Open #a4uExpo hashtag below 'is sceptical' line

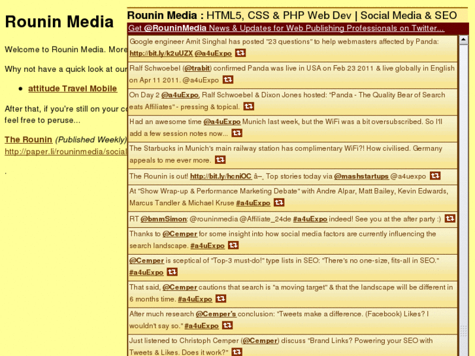146,272
